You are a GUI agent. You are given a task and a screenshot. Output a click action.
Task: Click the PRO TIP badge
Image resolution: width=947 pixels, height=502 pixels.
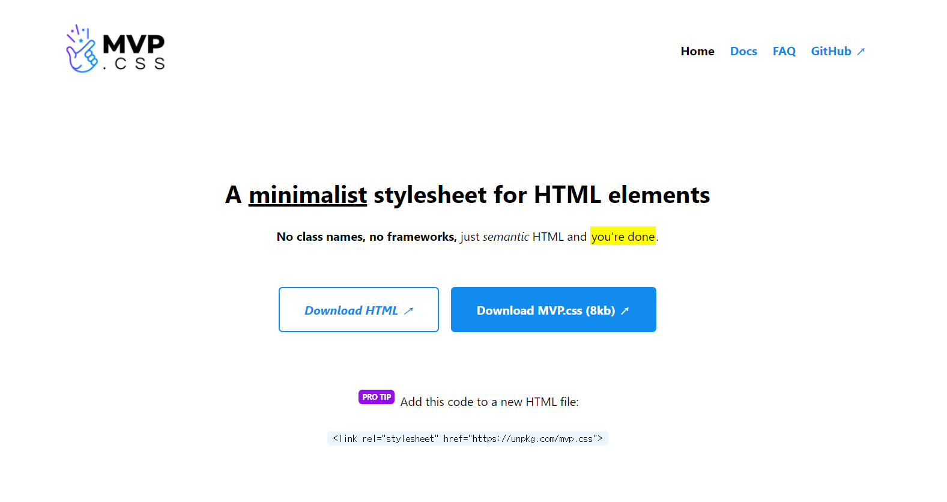377,397
